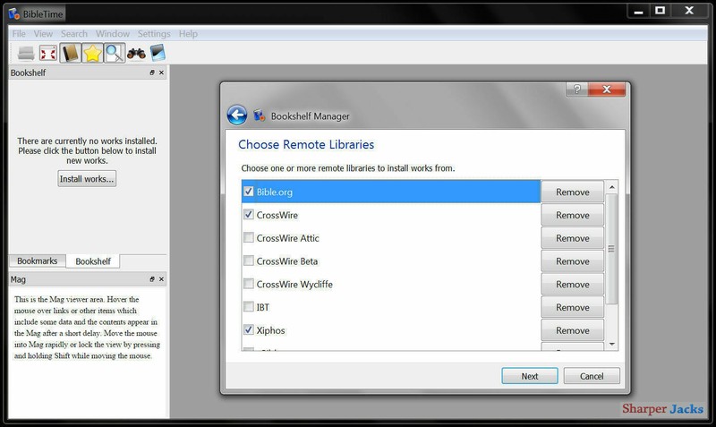Switch to the Bookmarks tab
The height and width of the screenshot is (427, 716).
[38, 260]
